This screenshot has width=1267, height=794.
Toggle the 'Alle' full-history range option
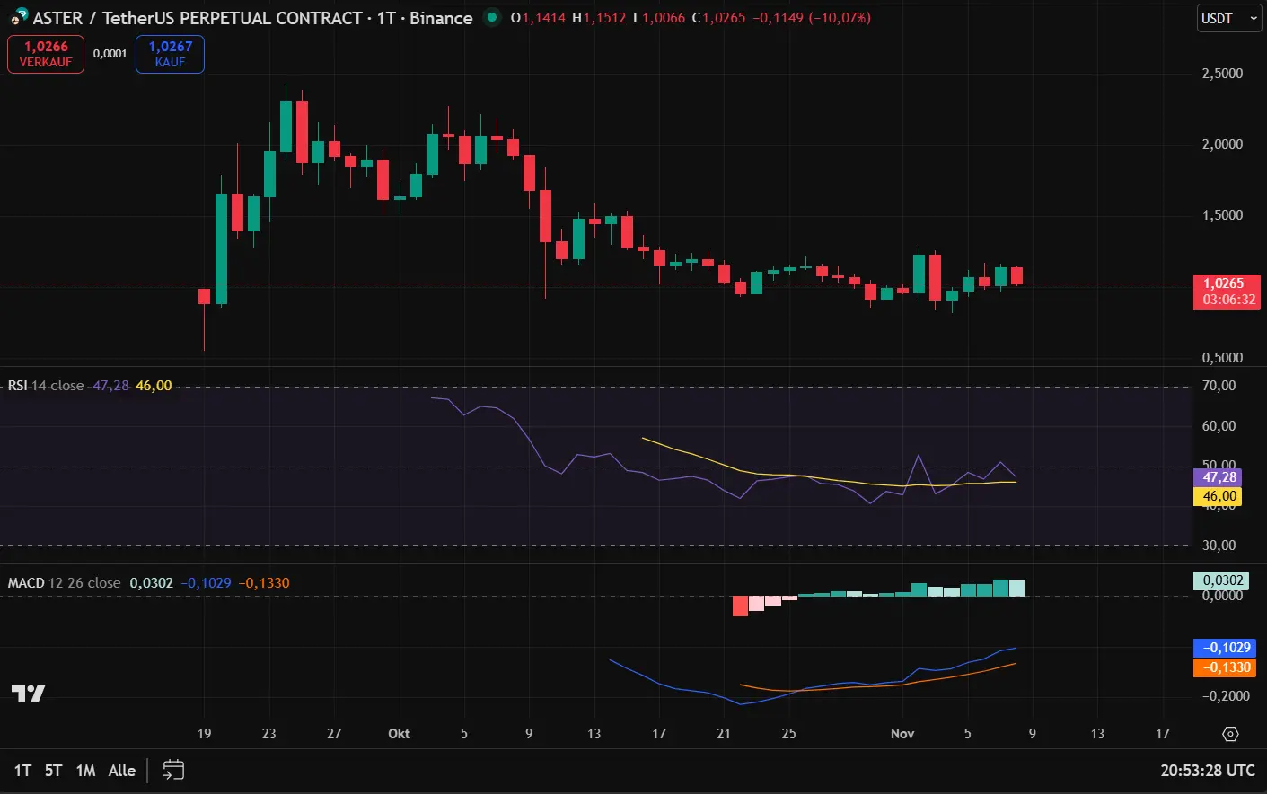coord(121,770)
